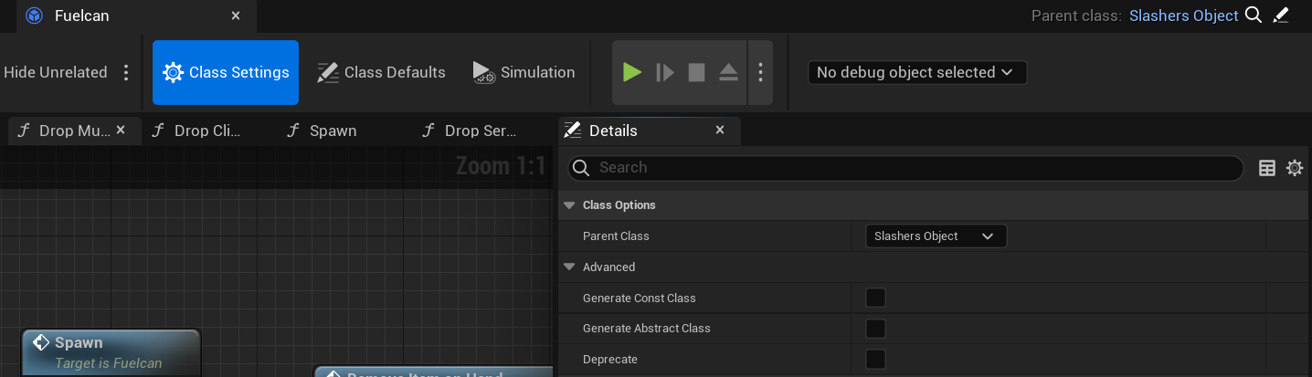The width and height of the screenshot is (1312, 377).
Task: Open the Slashers Object parent class link
Action: coord(1183,16)
